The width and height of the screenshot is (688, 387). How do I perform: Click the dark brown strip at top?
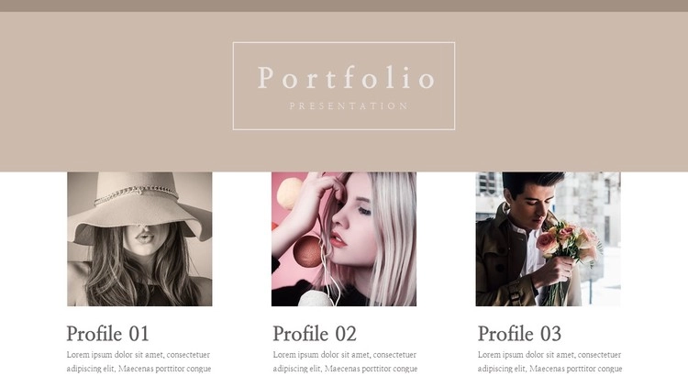(x=344, y=6)
